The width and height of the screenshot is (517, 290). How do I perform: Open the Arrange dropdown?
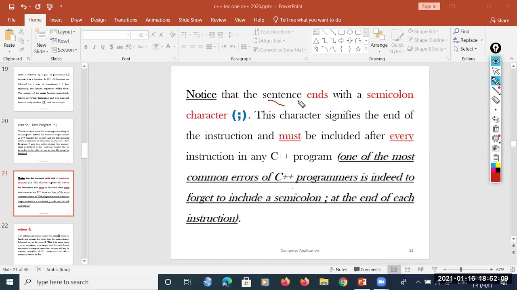coord(379,41)
